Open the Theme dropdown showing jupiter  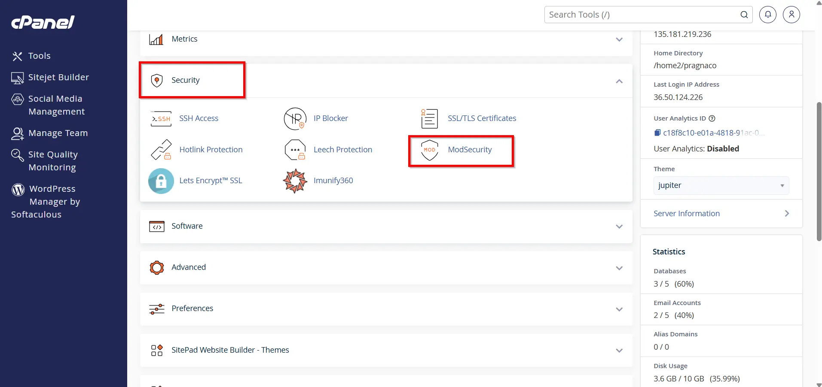(721, 185)
